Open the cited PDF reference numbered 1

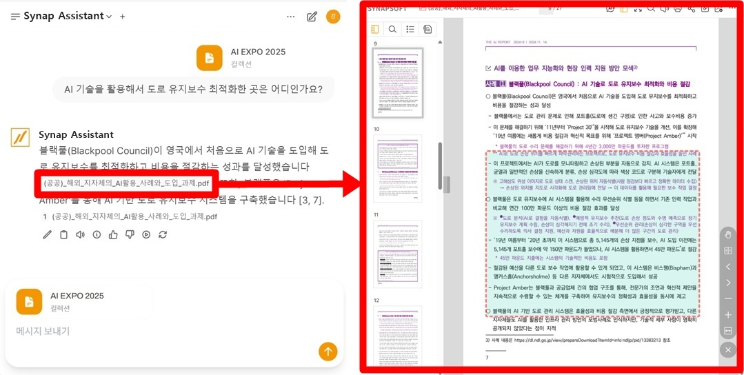click(130, 216)
